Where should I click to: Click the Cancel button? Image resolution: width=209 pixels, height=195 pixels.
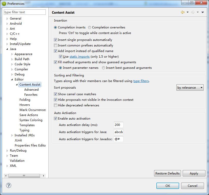193,186
